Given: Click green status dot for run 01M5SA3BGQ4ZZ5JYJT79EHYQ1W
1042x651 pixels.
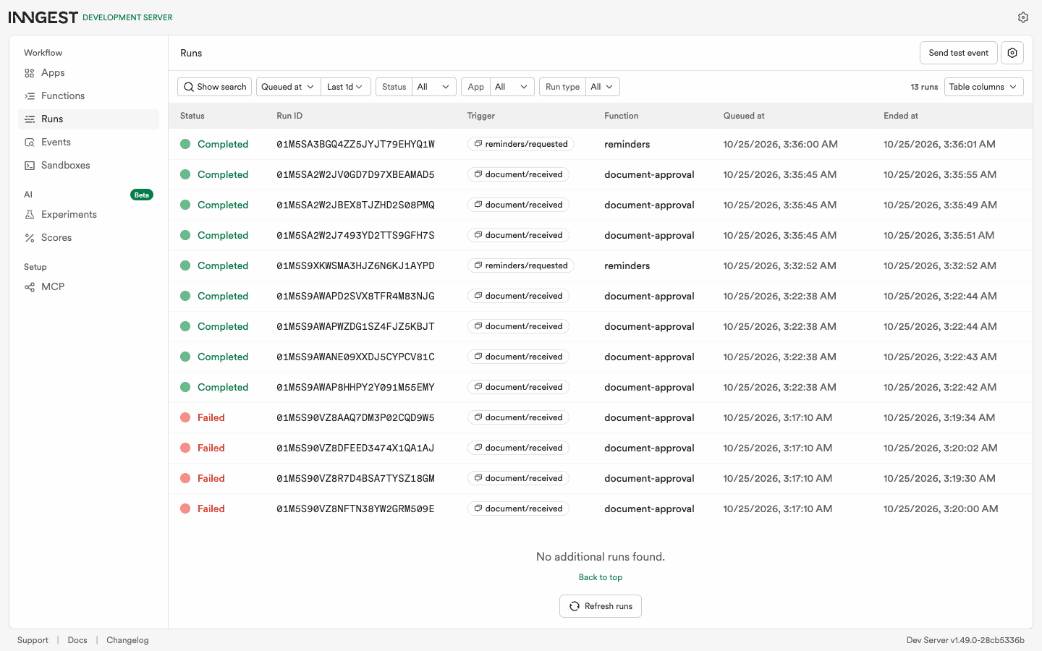Looking at the screenshot, I should click(185, 144).
